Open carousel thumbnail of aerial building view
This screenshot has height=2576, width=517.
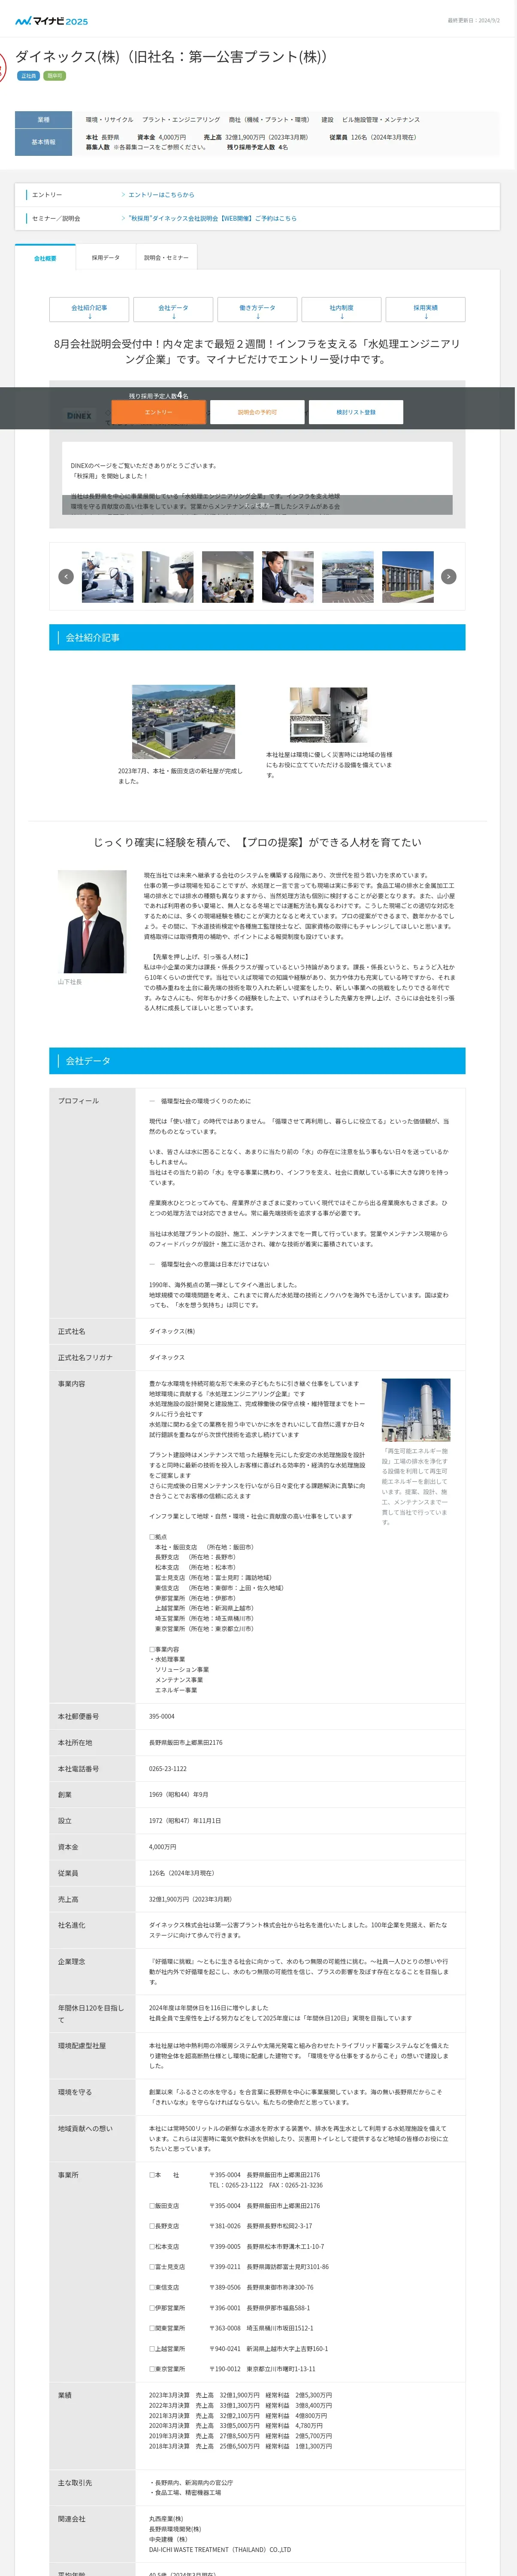pyautogui.click(x=347, y=576)
